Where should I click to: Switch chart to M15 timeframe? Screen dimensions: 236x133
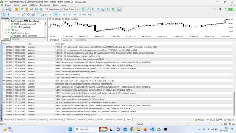coord(60,14)
